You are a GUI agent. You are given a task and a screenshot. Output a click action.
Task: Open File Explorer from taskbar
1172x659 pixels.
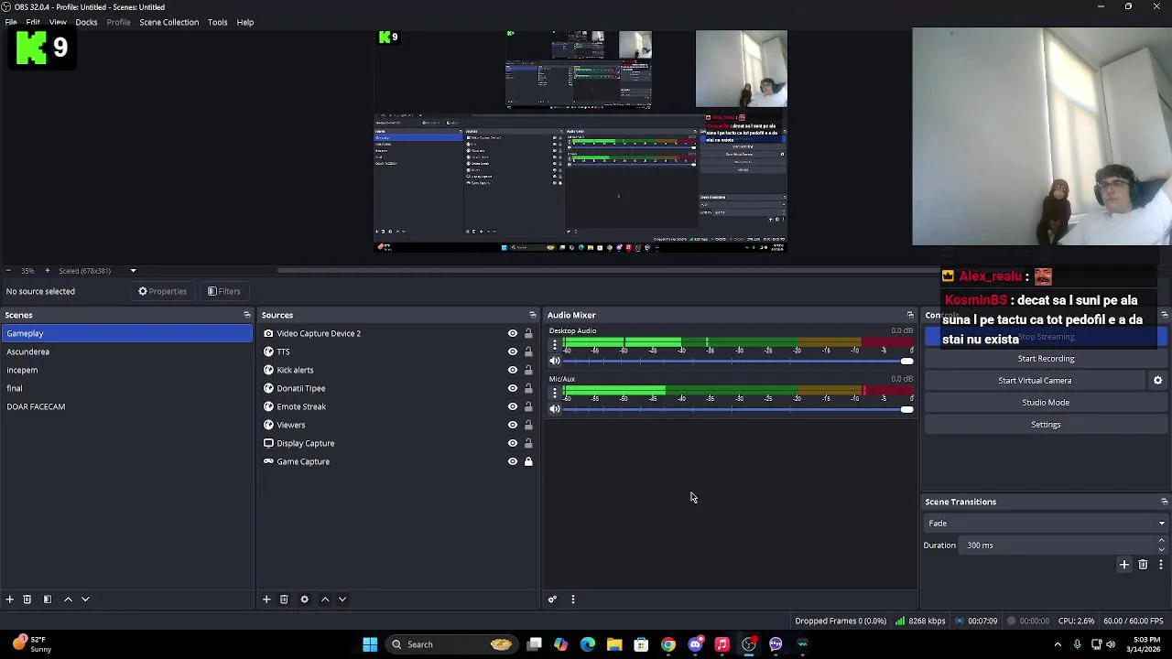pyautogui.click(x=614, y=644)
